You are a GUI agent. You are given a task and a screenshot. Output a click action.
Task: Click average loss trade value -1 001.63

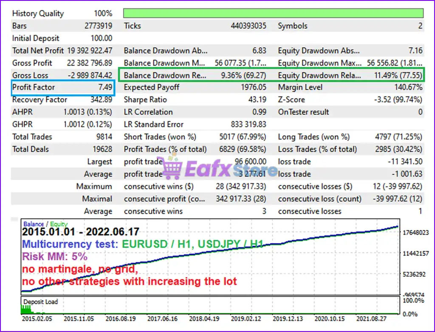[x=407, y=174]
